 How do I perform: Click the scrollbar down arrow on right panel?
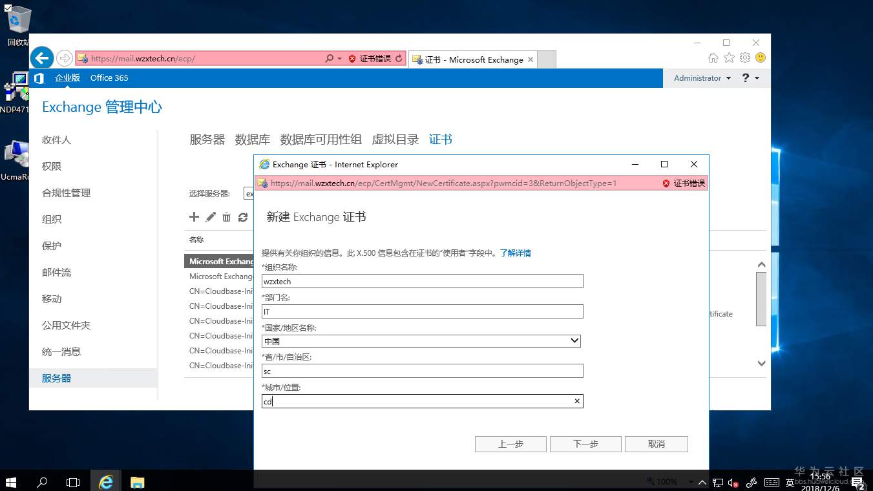point(761,363)
